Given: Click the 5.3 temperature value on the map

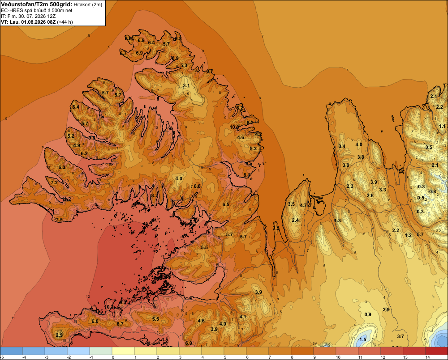Looking at the screenshot, I should pos(184,65).
